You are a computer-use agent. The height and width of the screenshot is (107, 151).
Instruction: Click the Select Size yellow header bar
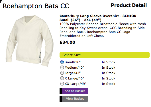(x=105, y=55)
